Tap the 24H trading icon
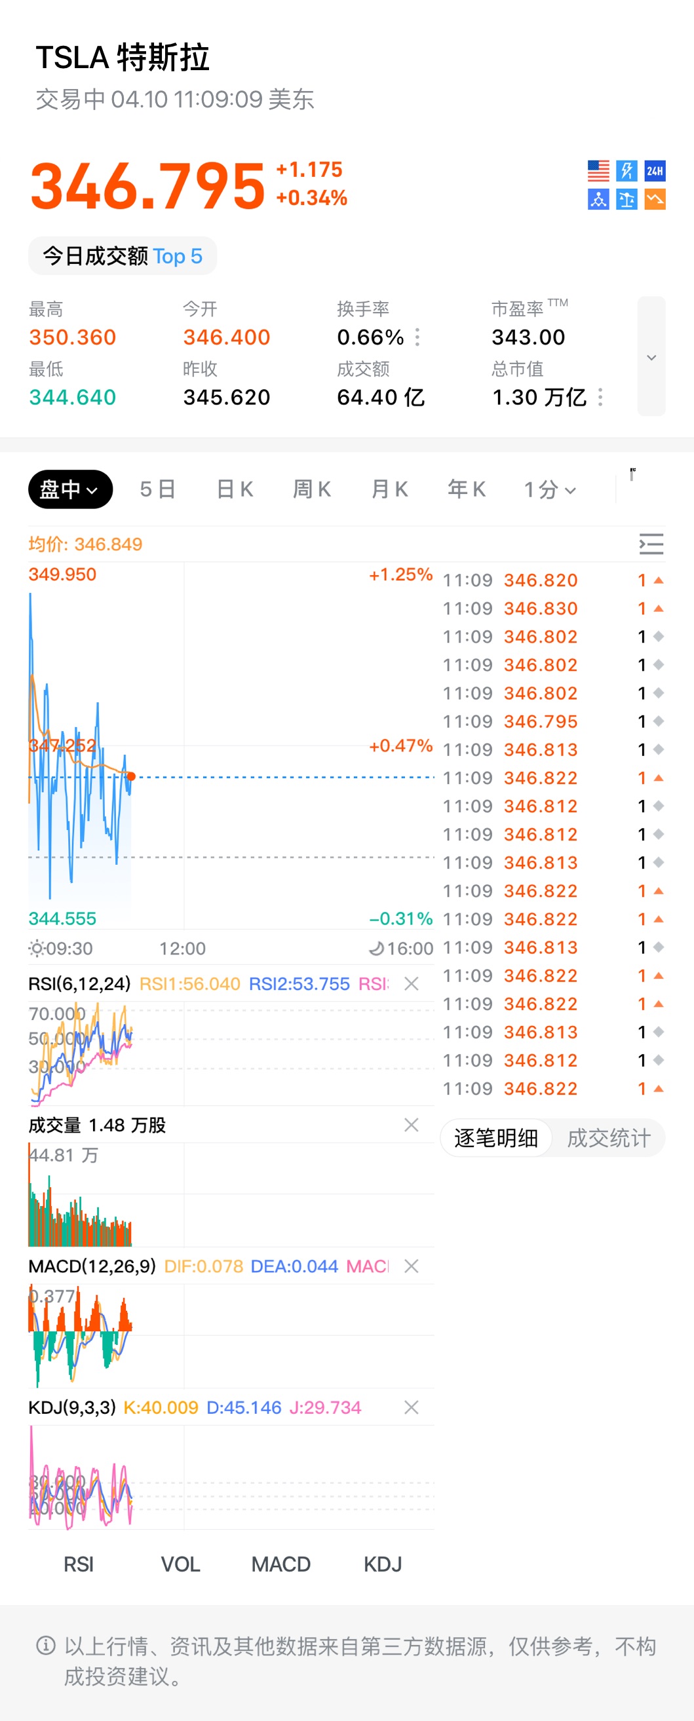Screen dimensions: 694x1721 [x=655, y=171]
